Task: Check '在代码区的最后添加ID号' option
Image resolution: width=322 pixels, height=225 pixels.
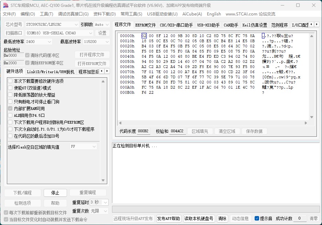Action: 10,136
